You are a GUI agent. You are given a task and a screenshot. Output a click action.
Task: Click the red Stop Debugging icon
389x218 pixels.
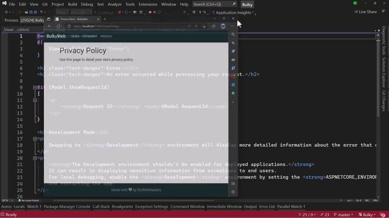(x=154, y=12)
